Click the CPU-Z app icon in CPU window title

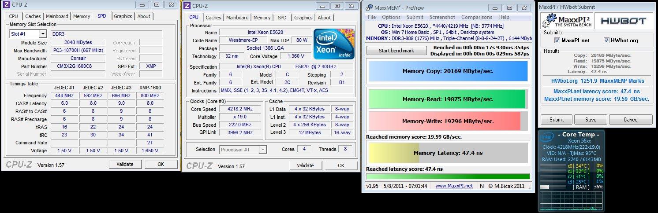187,6
